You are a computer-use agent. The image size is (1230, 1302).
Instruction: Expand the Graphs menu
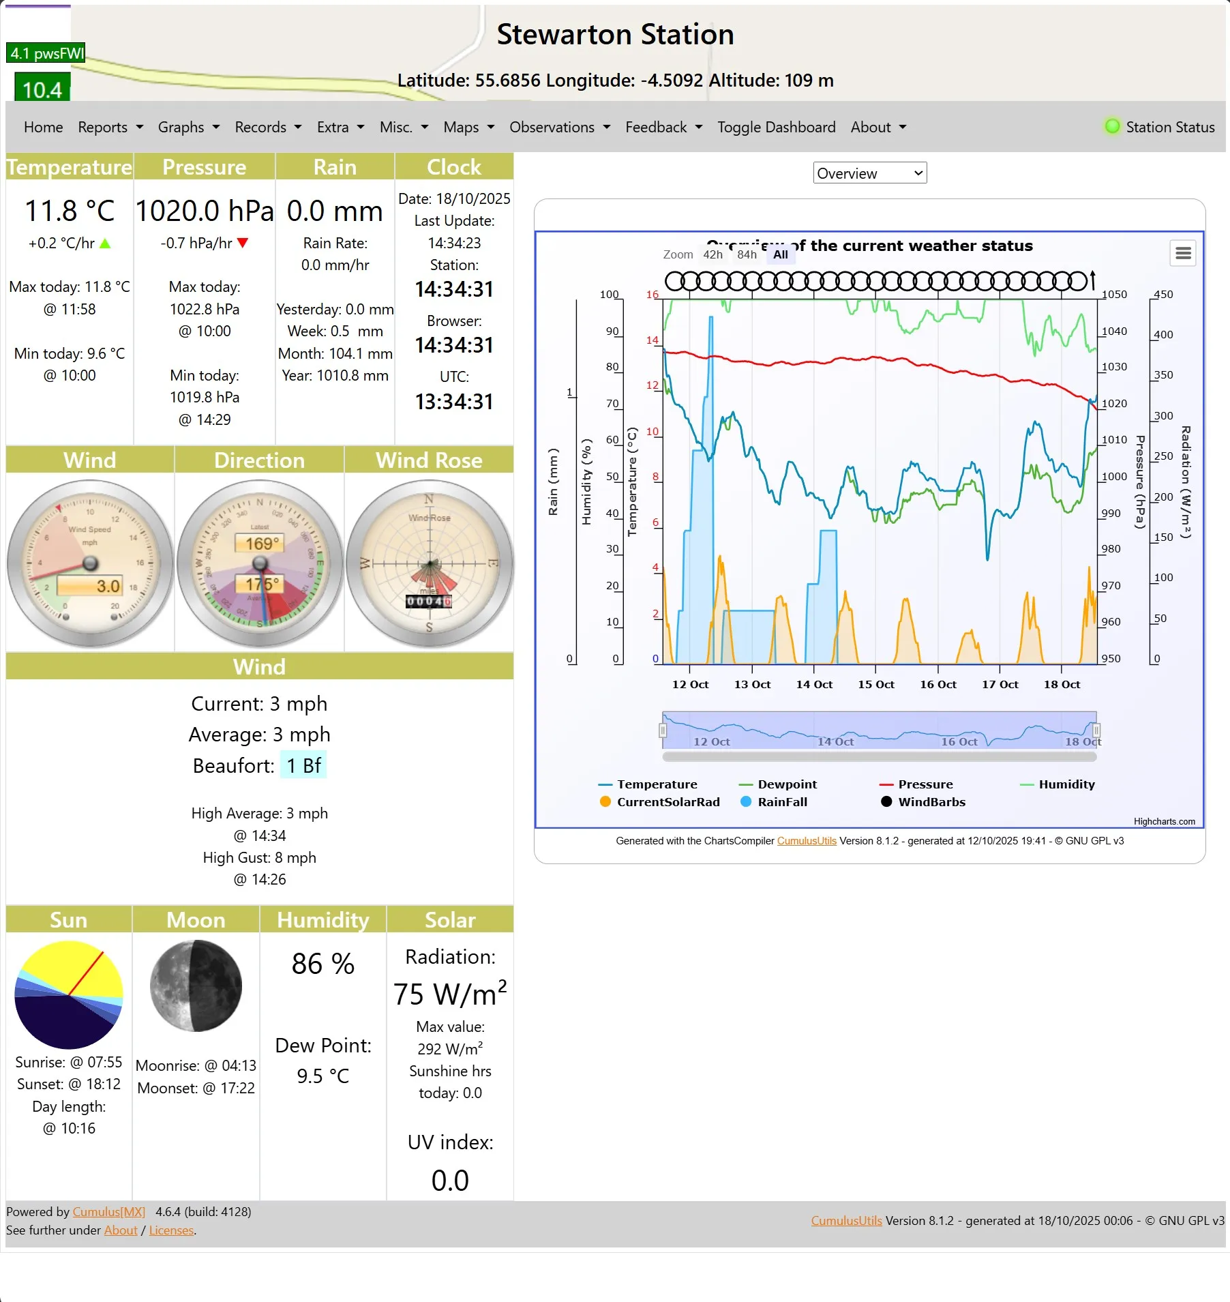point(187,127)
